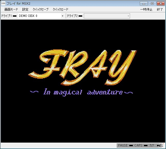Select the DEMO DISK 0 combo box field

click(x=41, y=16)
